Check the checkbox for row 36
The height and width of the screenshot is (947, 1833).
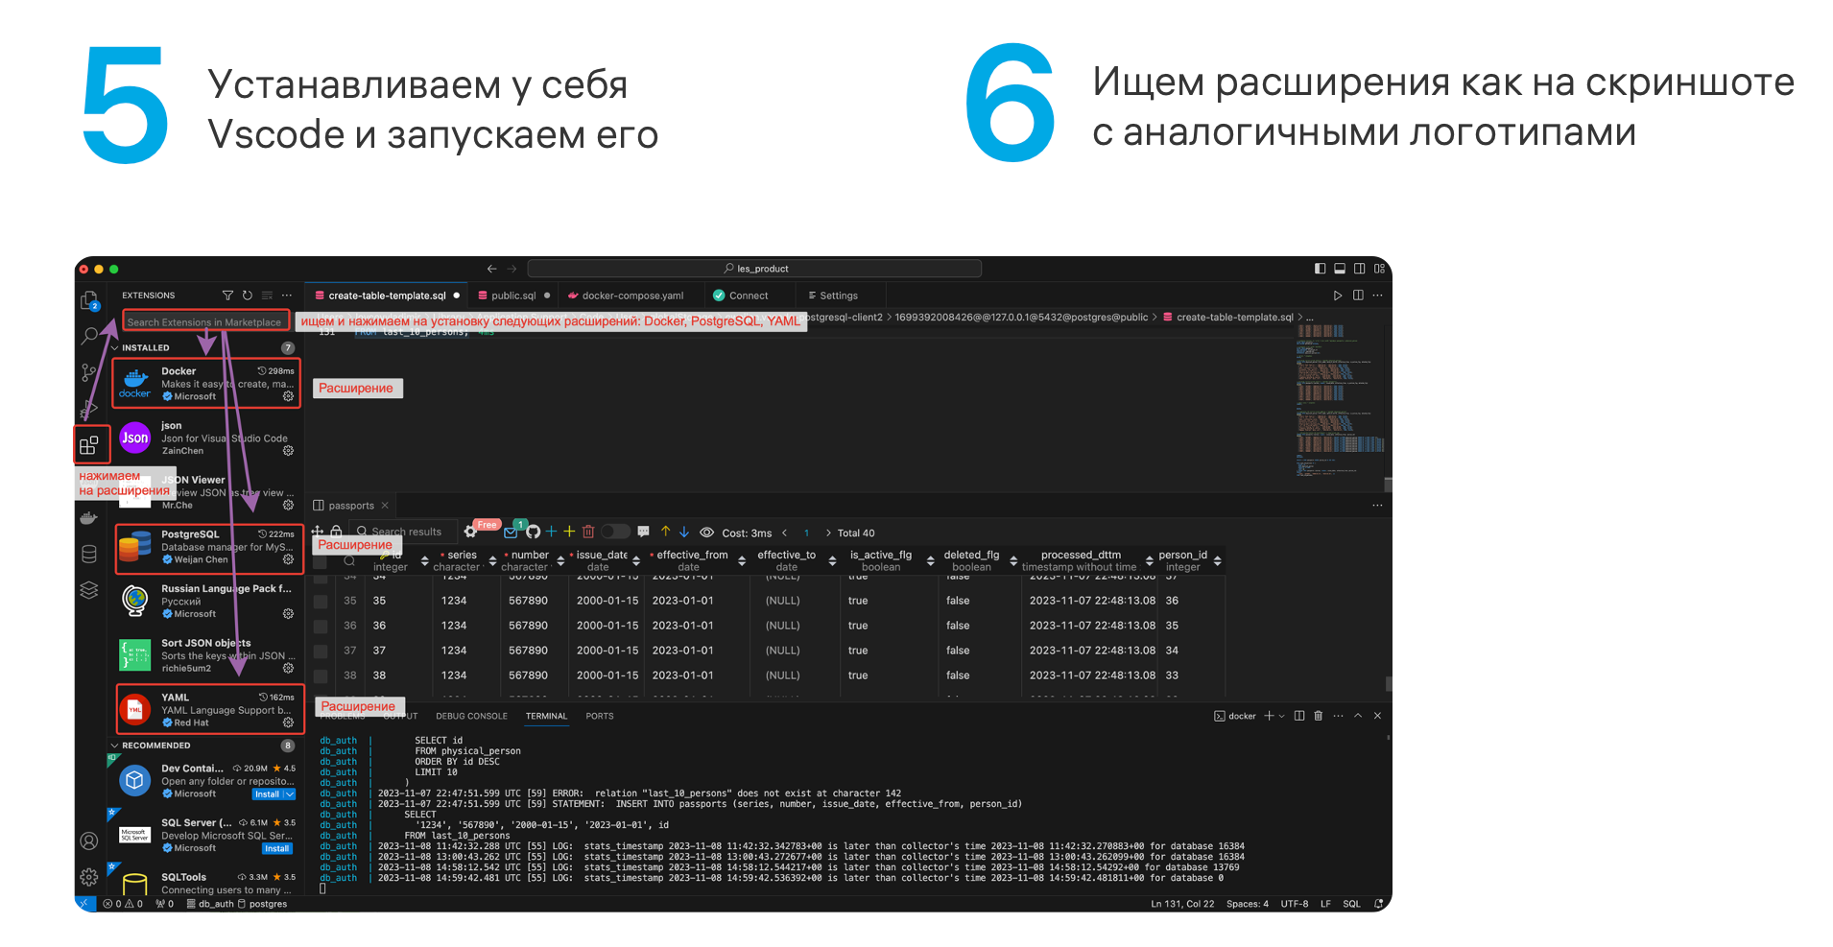pos(321,627)
